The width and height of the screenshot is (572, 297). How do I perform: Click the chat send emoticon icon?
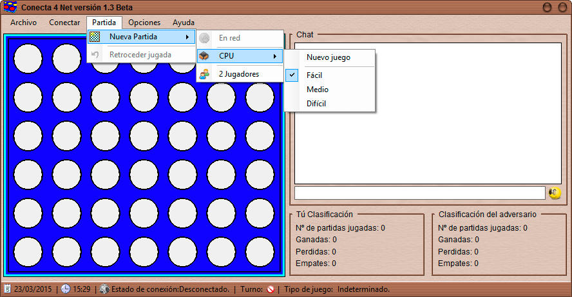pyautogui.click(x=554, y=193)
